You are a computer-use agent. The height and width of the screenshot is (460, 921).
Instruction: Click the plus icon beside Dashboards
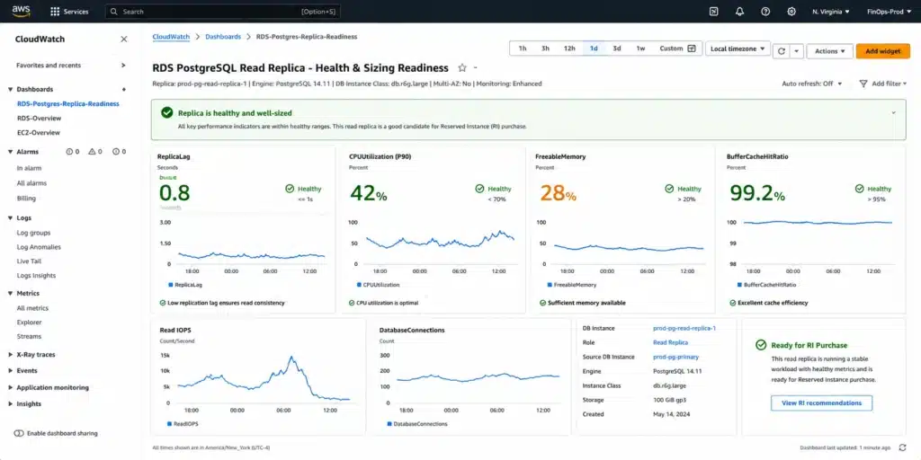click(x=124, y=89)
